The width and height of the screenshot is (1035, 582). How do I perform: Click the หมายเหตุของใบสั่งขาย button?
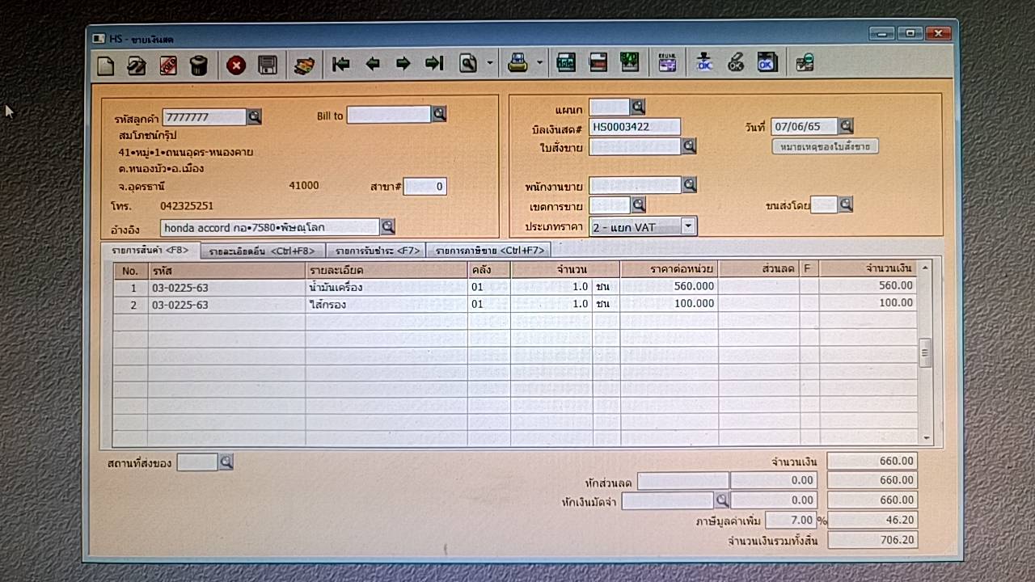tap(826, 147)
